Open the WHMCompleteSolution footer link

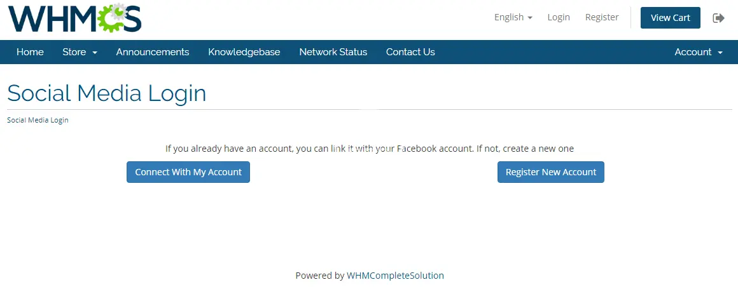[x=395, y=276]
